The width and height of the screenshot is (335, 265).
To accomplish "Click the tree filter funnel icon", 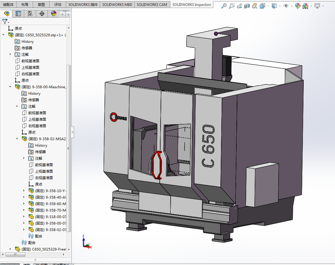I will (x=5, y=21).
